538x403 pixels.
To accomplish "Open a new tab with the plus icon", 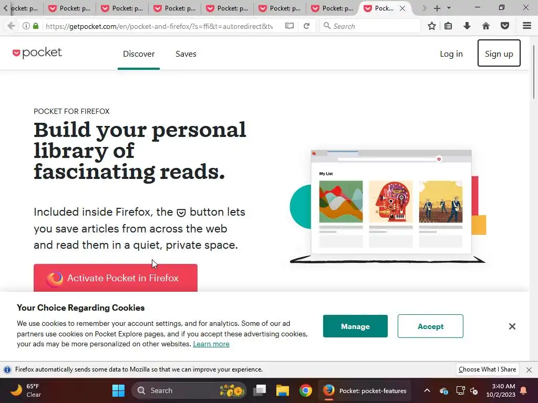I will pyautogui.click(x=437, y=8).
